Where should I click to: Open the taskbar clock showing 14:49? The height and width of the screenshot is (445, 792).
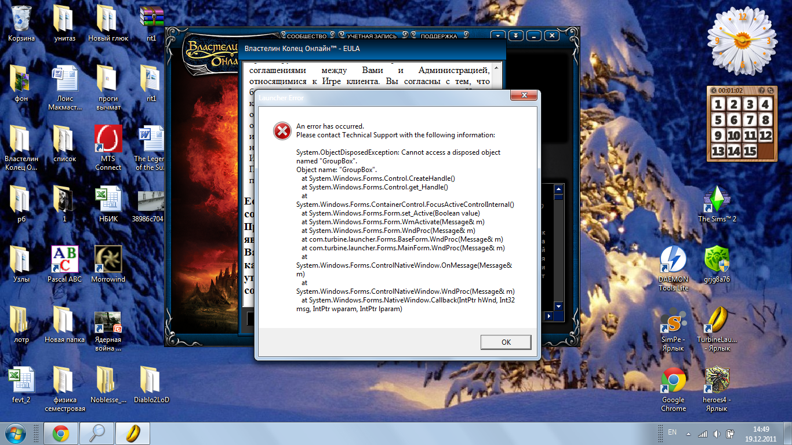click(761, 433)
